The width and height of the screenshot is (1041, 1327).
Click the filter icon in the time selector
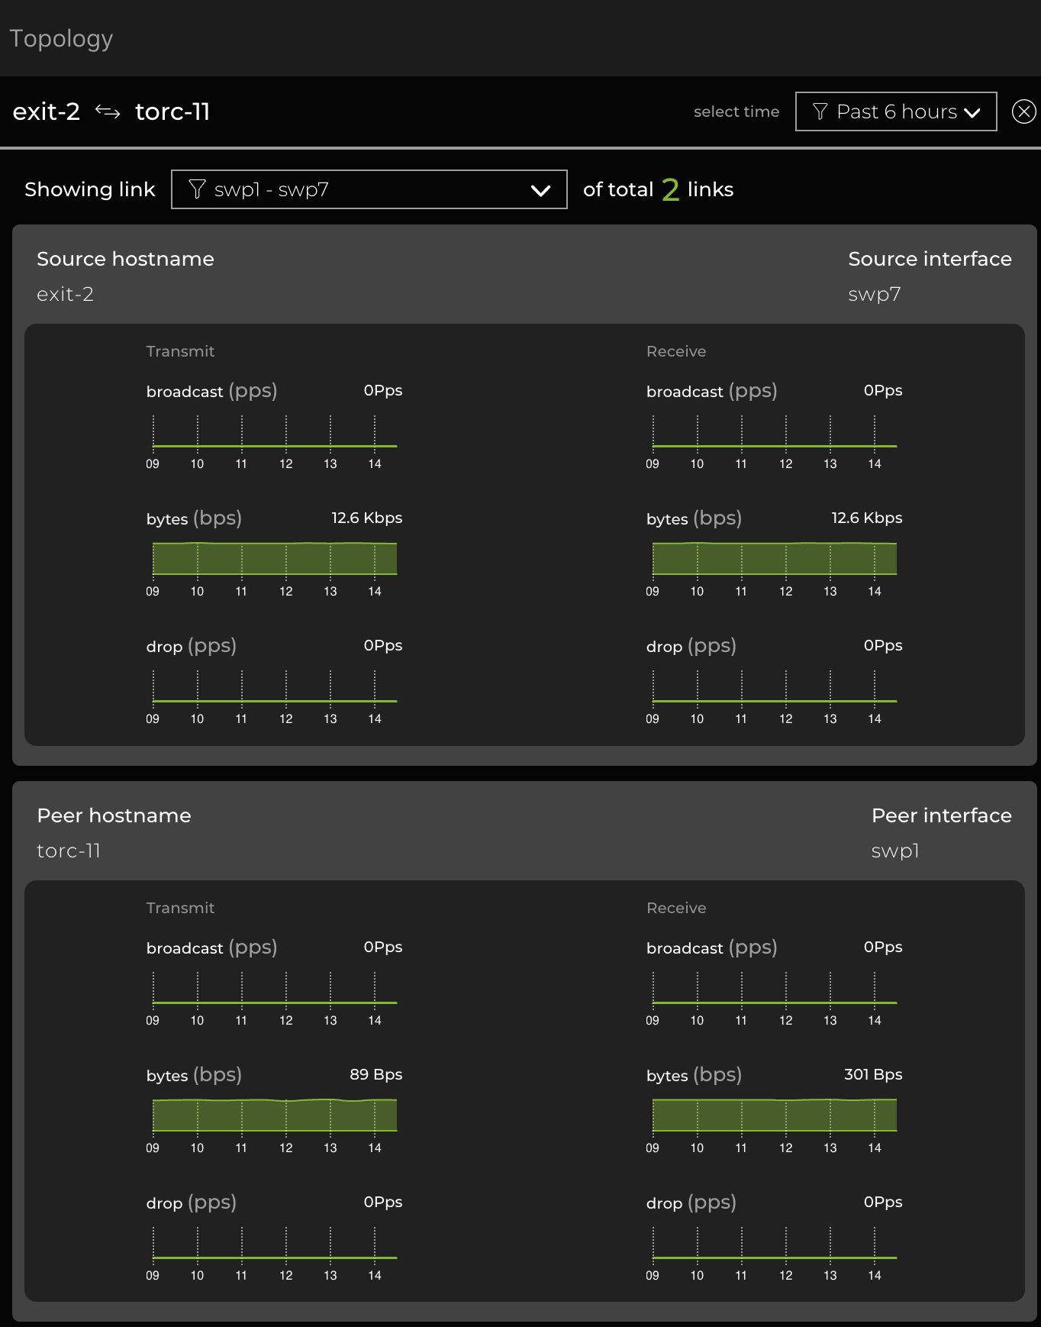point(820,112)
